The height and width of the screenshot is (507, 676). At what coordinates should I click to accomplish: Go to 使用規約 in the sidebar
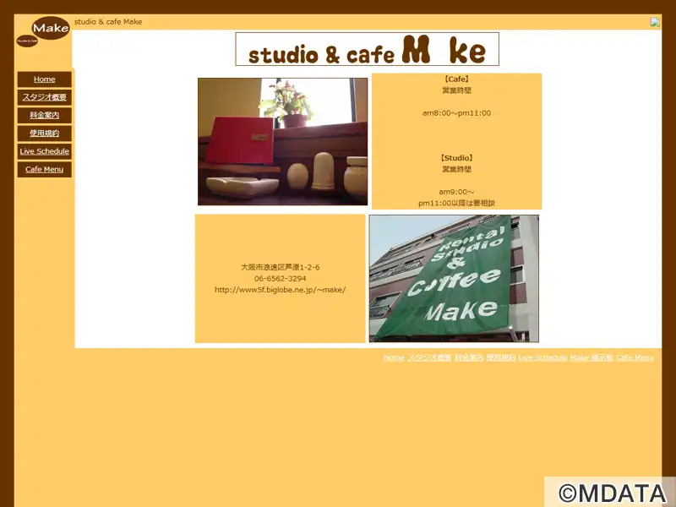pos(44,134)
